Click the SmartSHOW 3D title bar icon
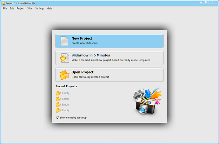The height and width of the screenshot is (144, 219). tap(3, 3)
